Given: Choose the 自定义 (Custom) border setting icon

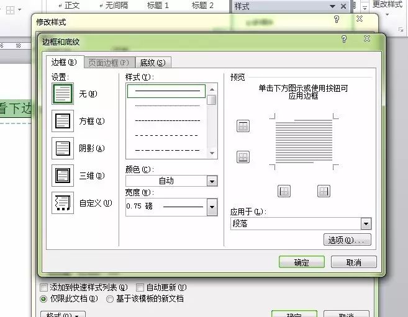Looking at the screenshot, I should point(63,203).
